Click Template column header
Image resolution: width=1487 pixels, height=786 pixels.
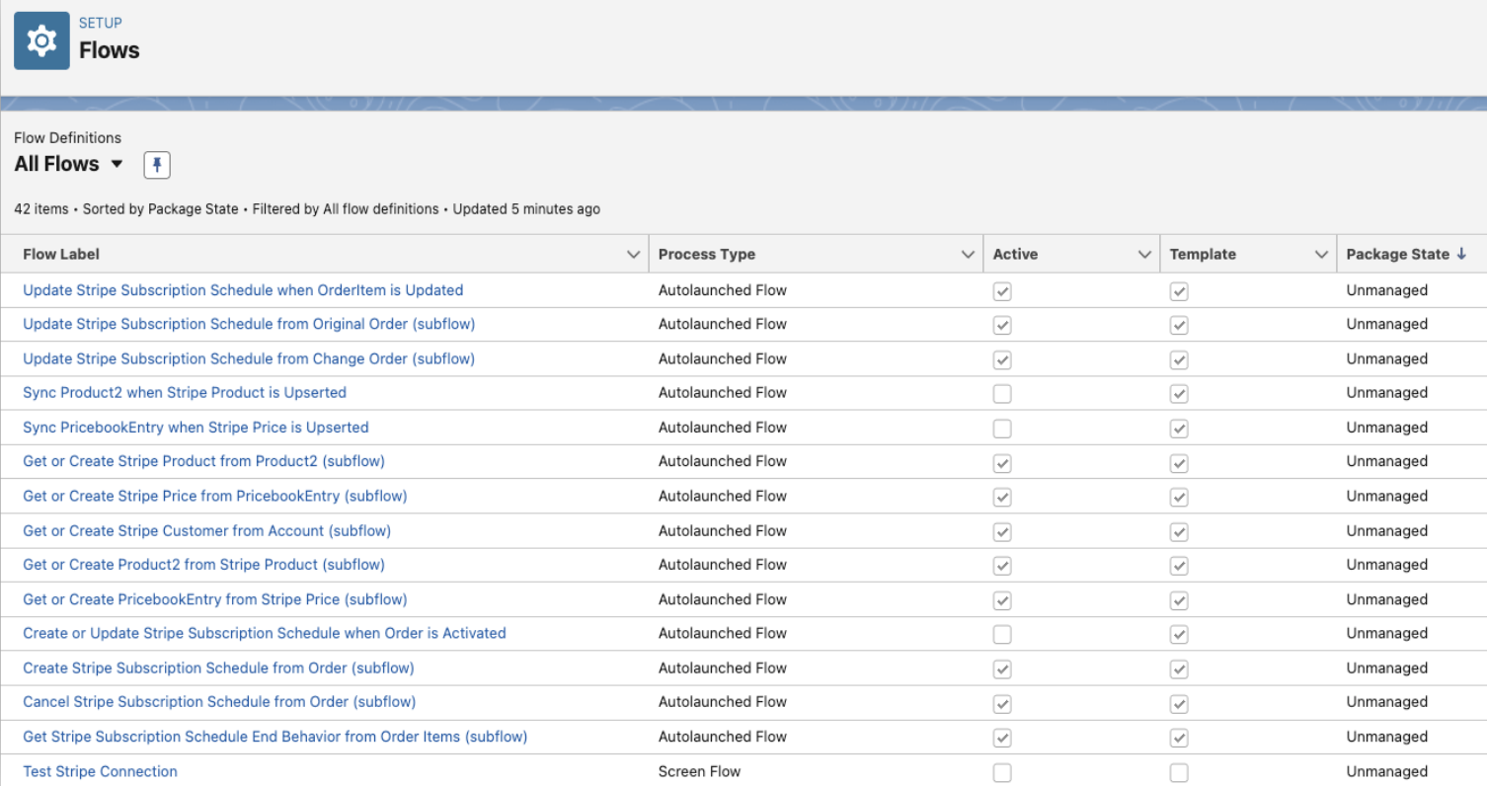[x=1202, y=255]
